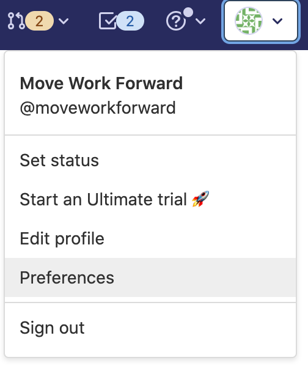Open the merge requests icon
This screenshot has height=374, width=308.
pos(16,21)
